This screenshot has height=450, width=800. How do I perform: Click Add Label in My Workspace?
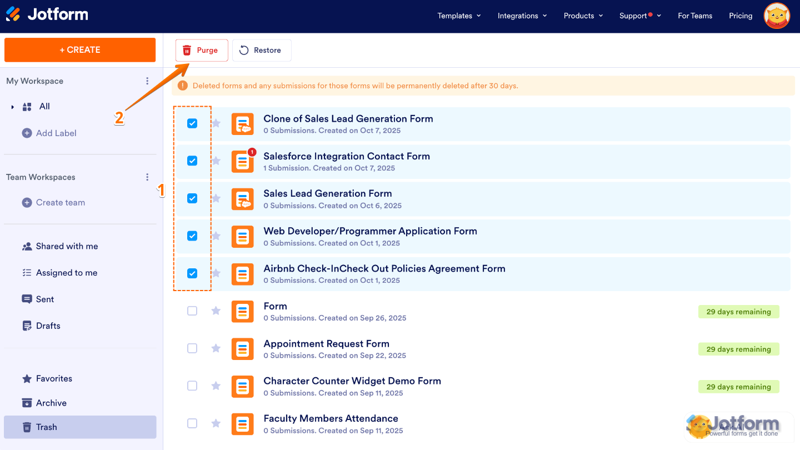coord(56,133)
